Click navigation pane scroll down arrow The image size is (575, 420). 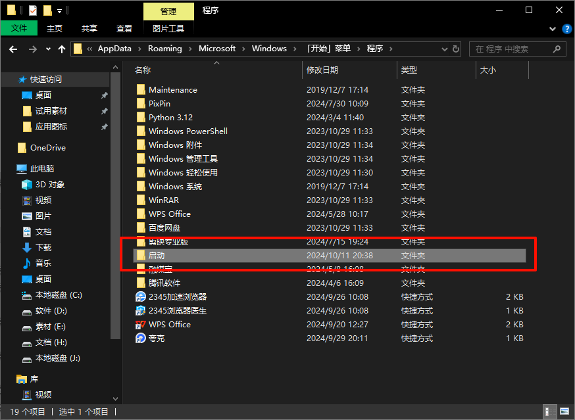click(115, 399)
